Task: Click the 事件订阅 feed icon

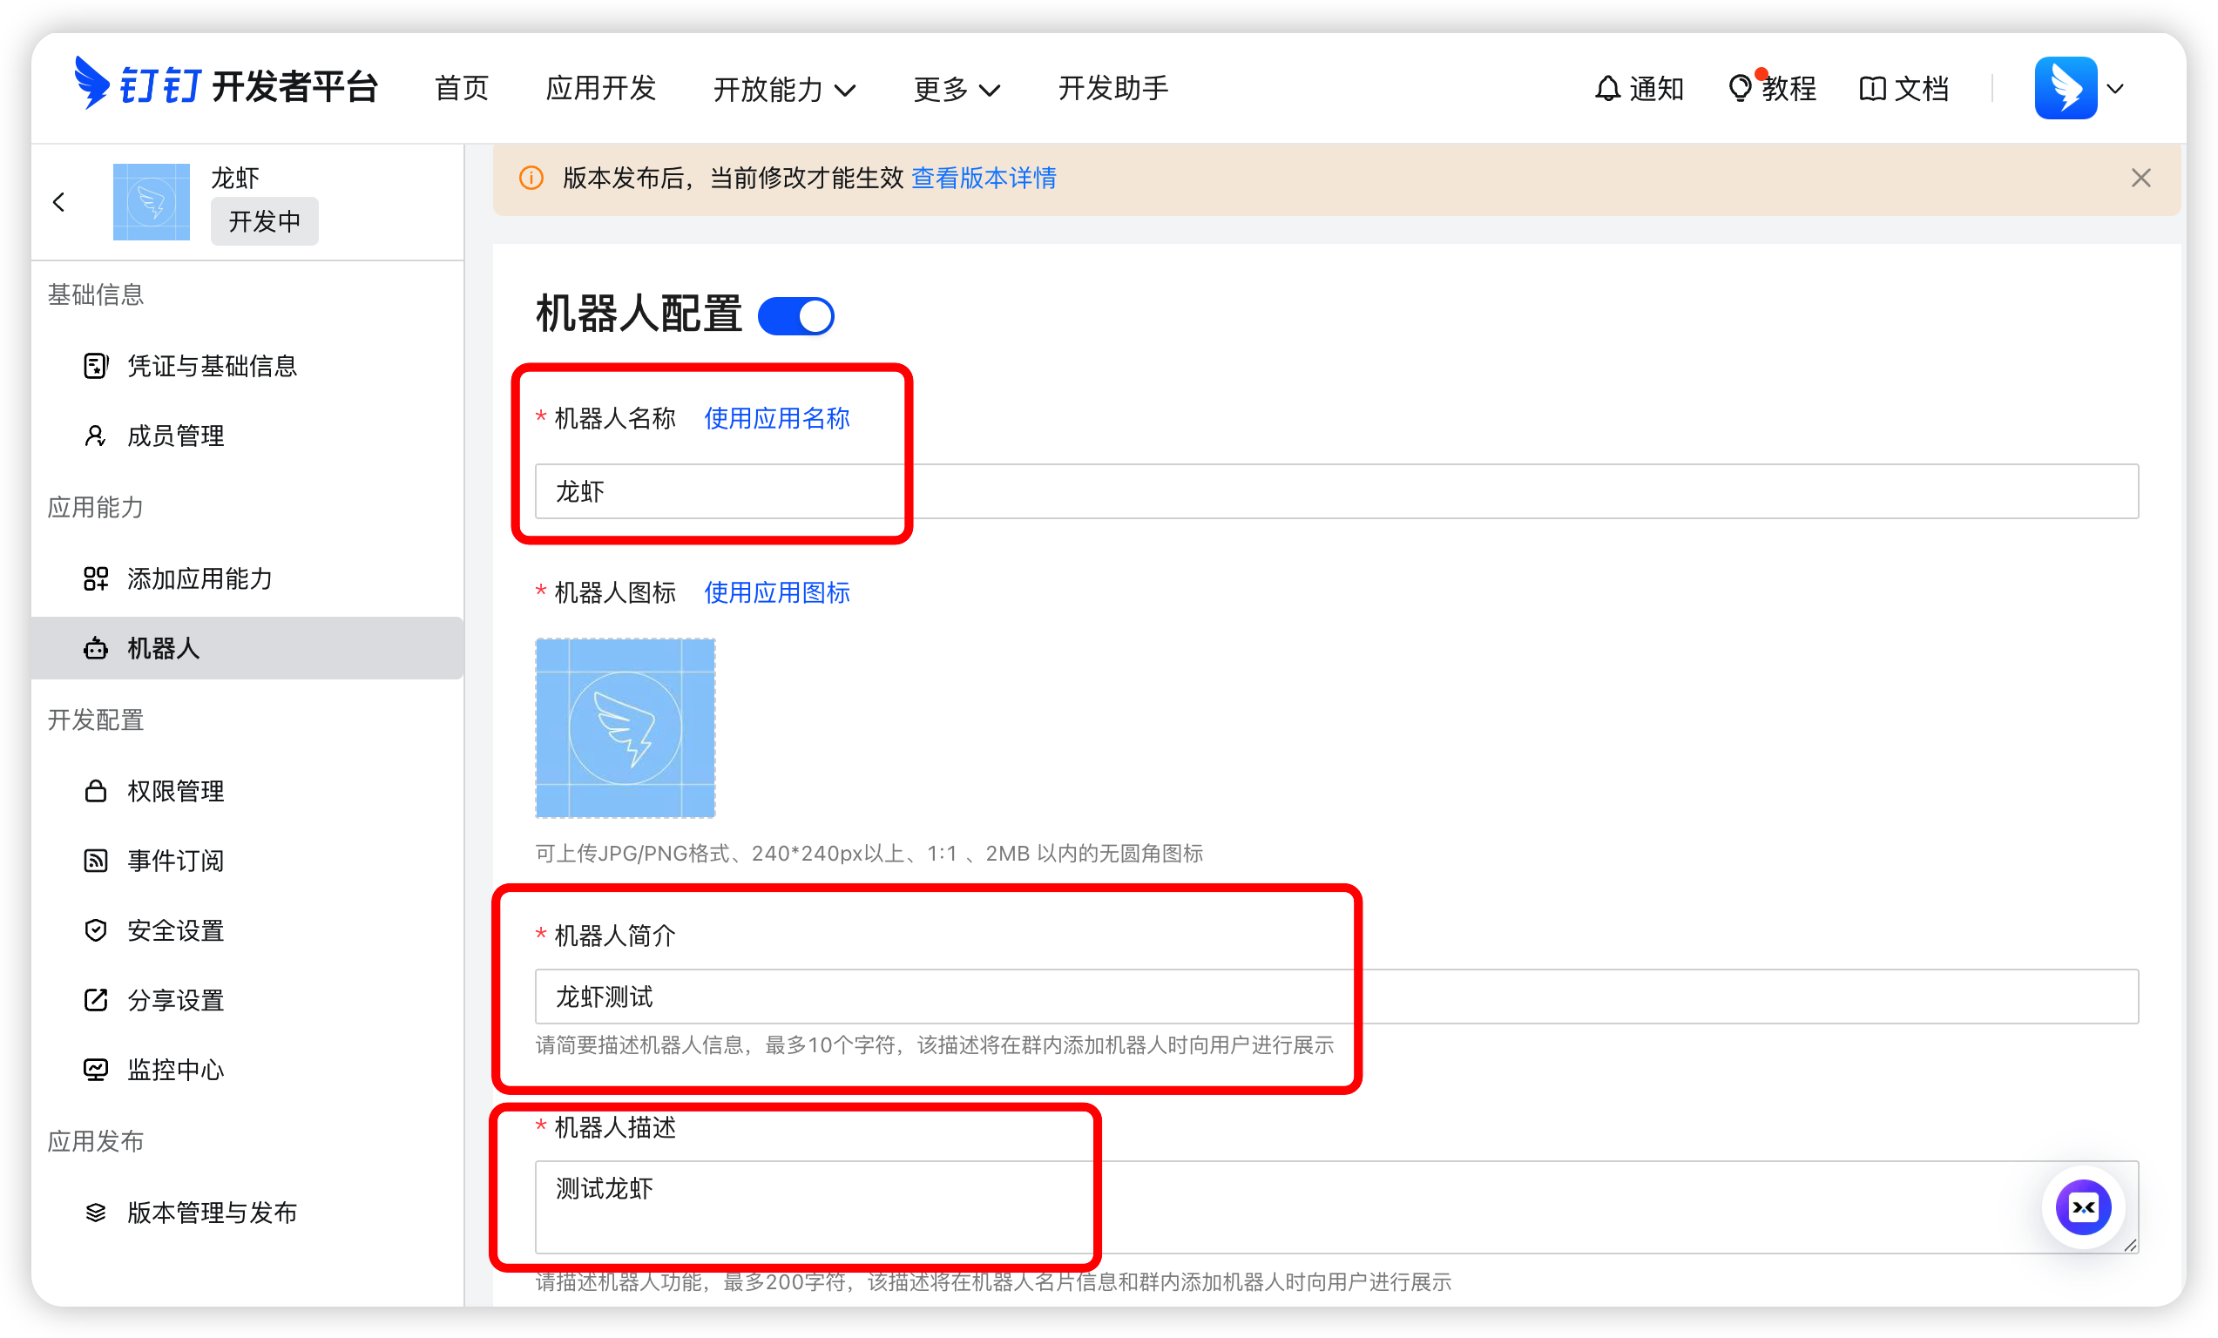Action: (96, 861)
